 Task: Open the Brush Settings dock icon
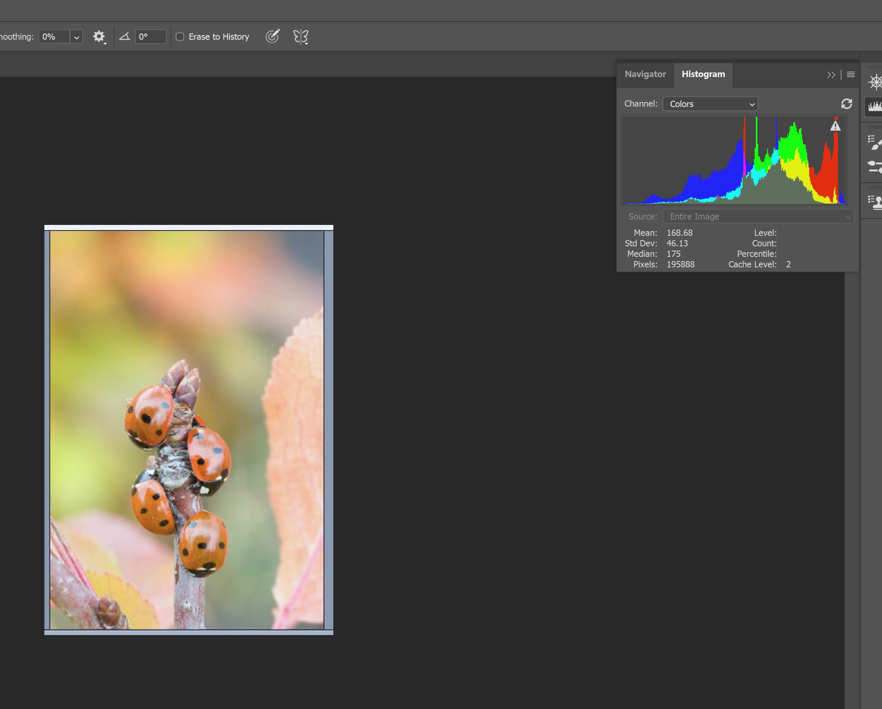(x=875, y=167)
